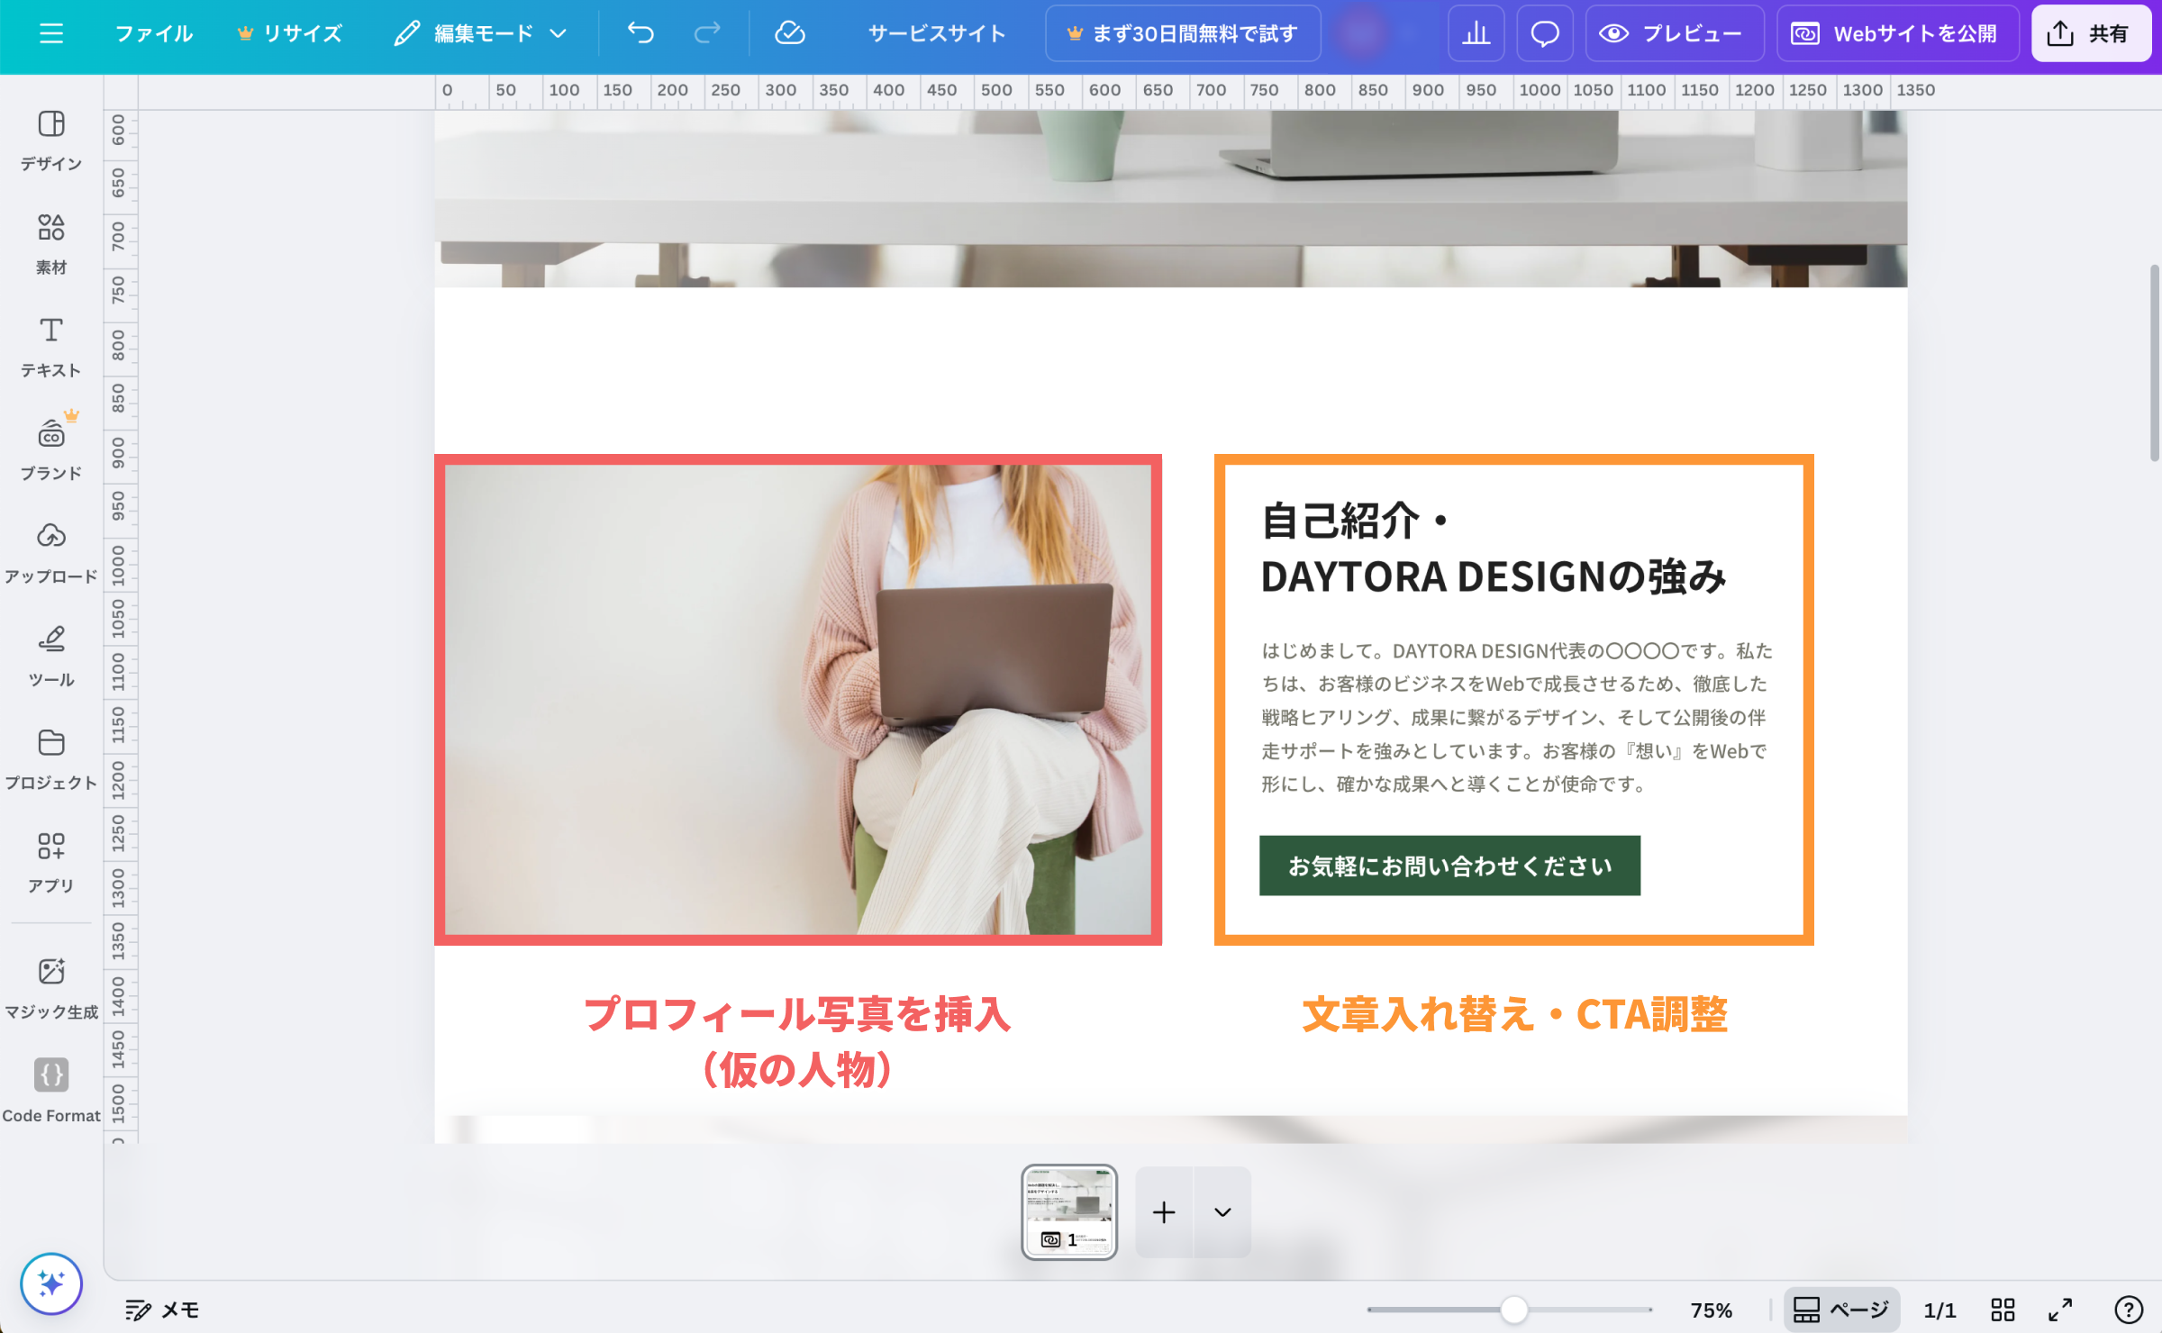Viewport: 2162px width, 1333px height.
Task: Start the 30日間無料で試す trial
Action: [1183, 33]
